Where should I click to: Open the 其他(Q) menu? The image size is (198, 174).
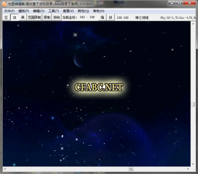83,11
